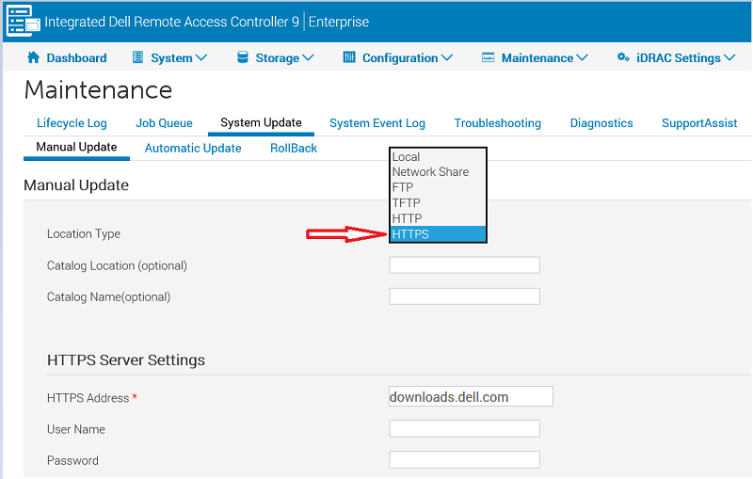Viewport: 753px width, 479px height.
Task: Open the iDRAC Settings menu
Action: 679,58
